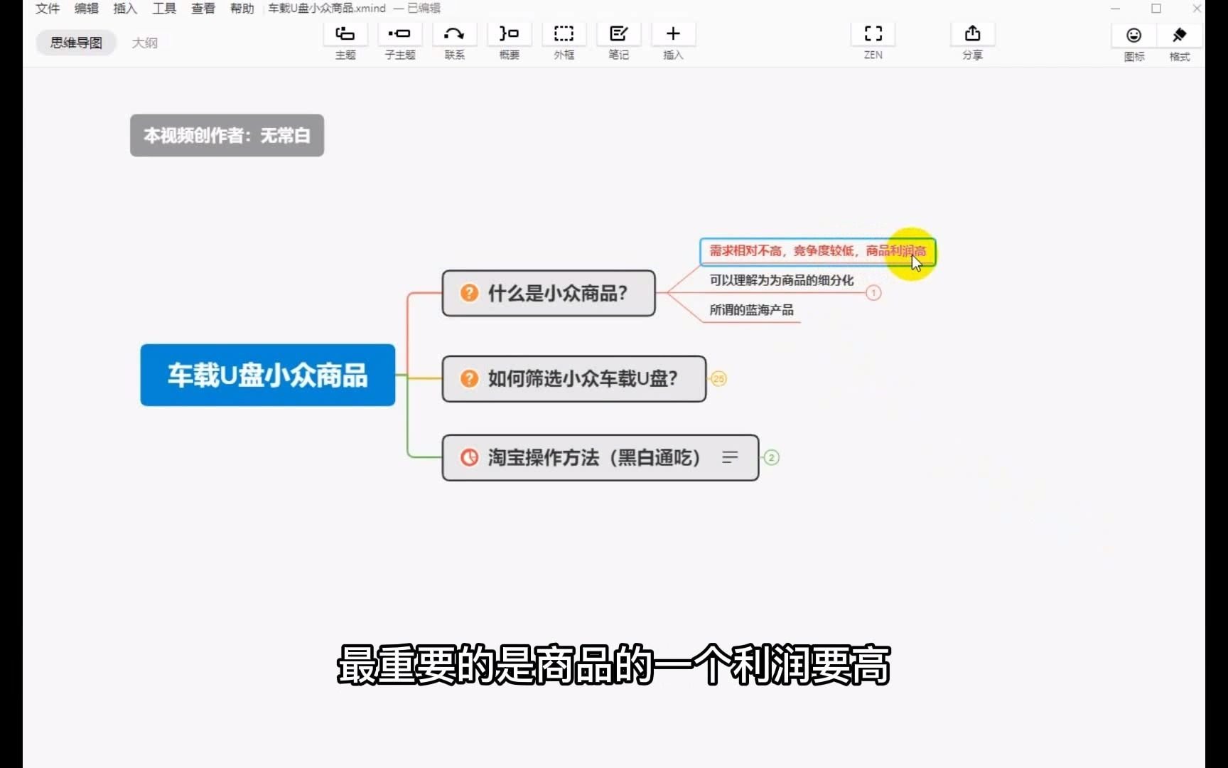Screen dimensions: 1228x768
Task: Switch to 思维导图 view
Action: (x=76, y=43)
